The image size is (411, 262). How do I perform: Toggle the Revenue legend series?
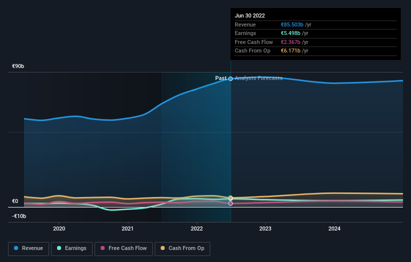click(29, 248)
